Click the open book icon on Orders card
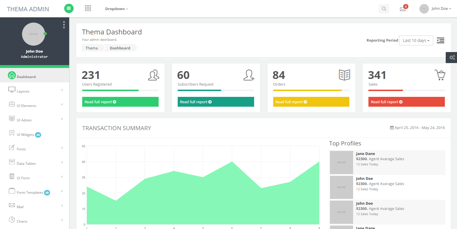The width and height of the screenshot is (457, 229). click(344, 75)
